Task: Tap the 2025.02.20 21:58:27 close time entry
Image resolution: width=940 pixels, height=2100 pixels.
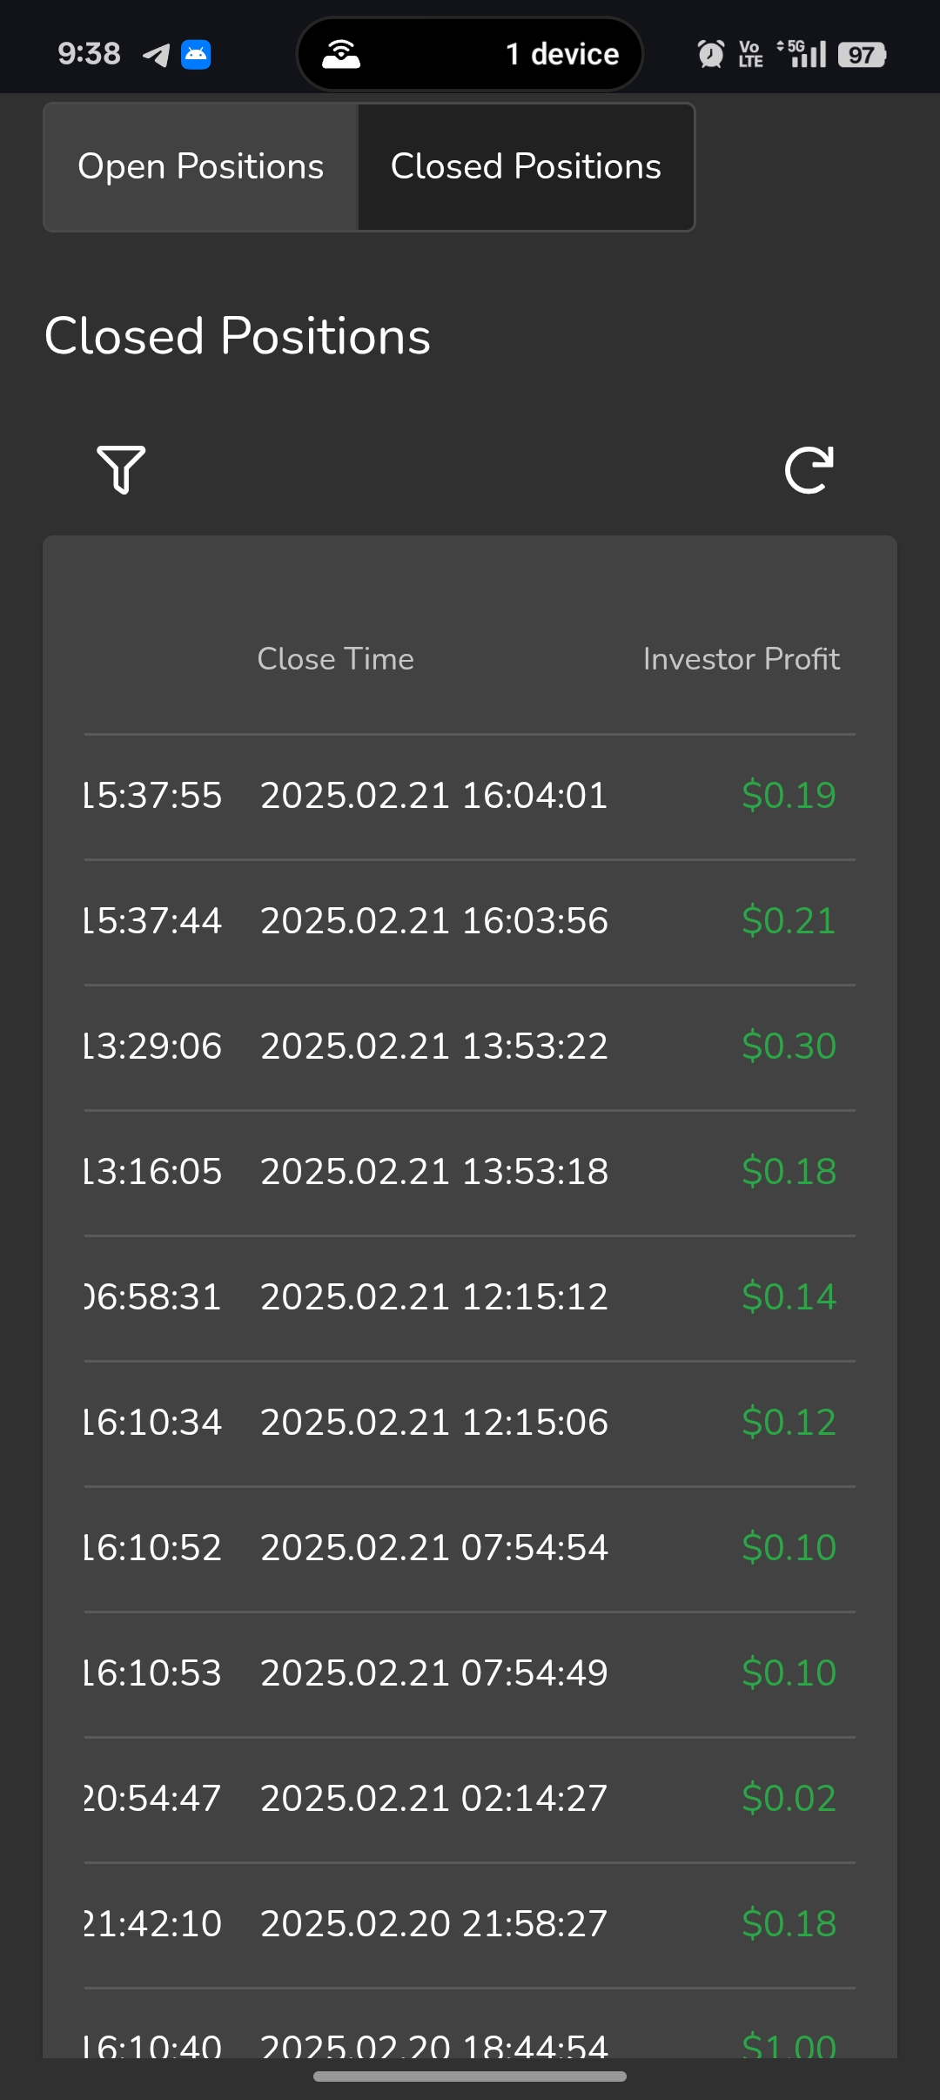Action: tap(433, 1924)
